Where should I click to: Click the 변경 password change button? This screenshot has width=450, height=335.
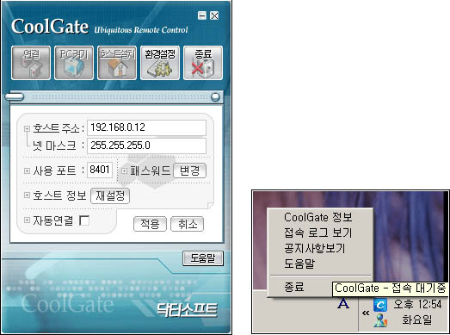click(x=189, y=171)
